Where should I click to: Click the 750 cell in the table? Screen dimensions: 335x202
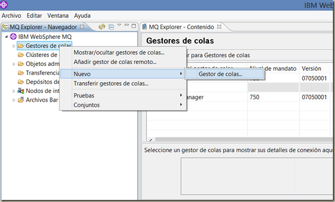254,97
